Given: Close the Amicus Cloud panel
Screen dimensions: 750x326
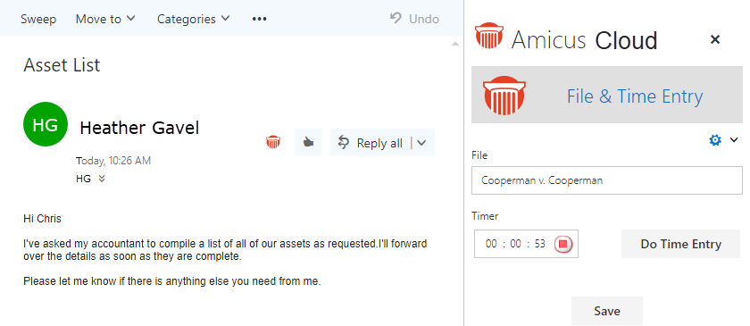Looking at the screenshot, I should pyautogui.click(x=715, y=39).
